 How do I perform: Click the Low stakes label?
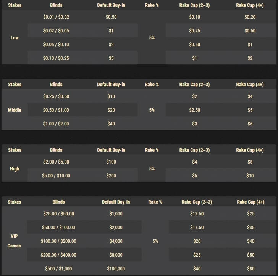15,38
